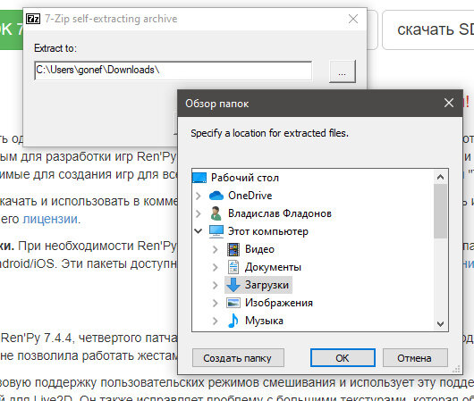The image size is (474, 401).
Task: Select the Музыка note icon
Action: click(233, 321)
